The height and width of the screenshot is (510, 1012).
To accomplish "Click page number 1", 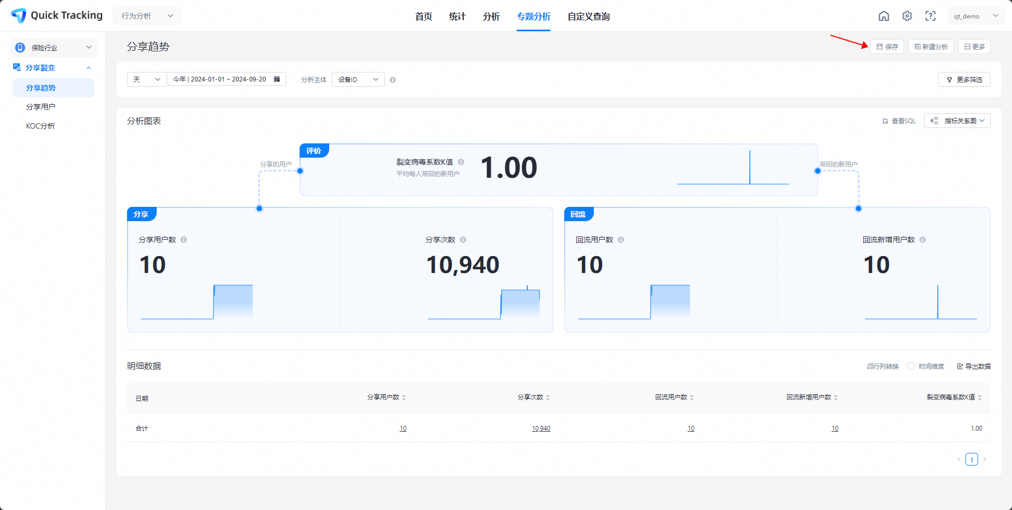I will point(972,459).
